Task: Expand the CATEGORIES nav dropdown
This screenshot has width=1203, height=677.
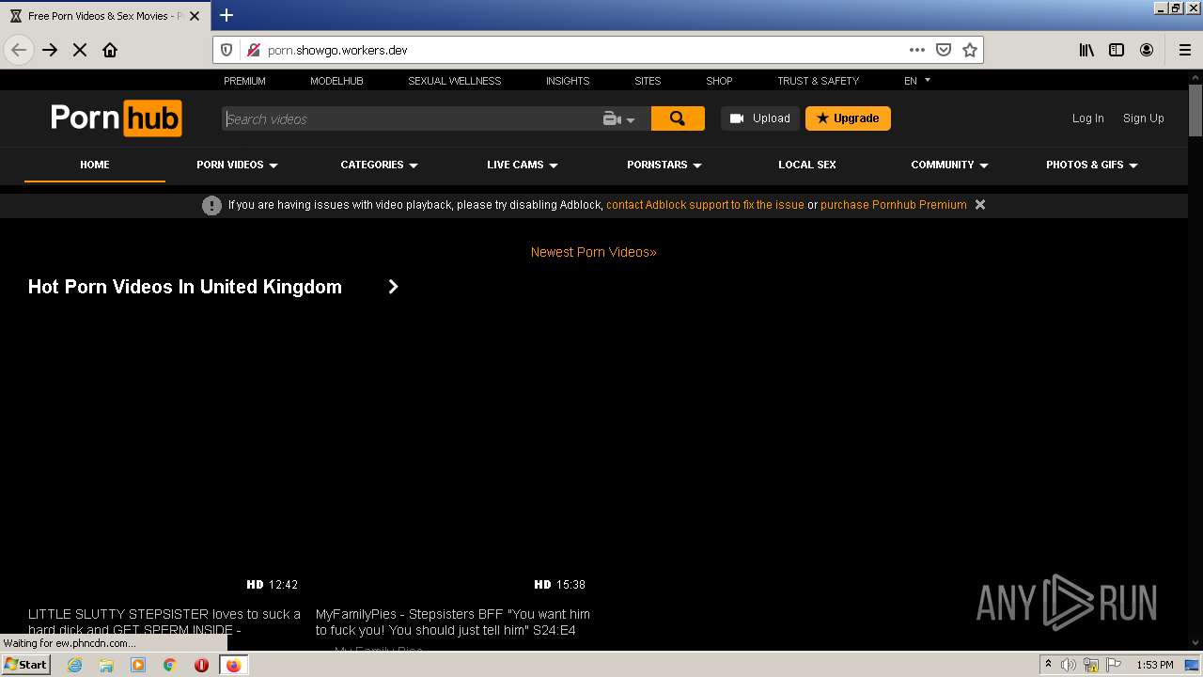Action: [x=379, y=165]
